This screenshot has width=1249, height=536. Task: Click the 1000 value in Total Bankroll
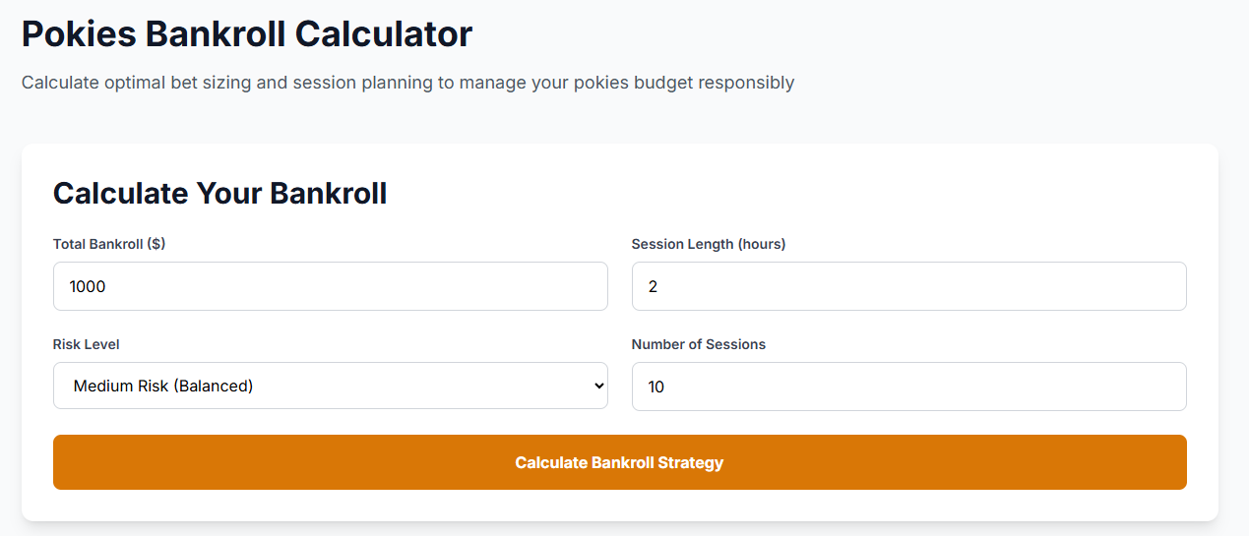pyautogui.click(x=88, y=287)
